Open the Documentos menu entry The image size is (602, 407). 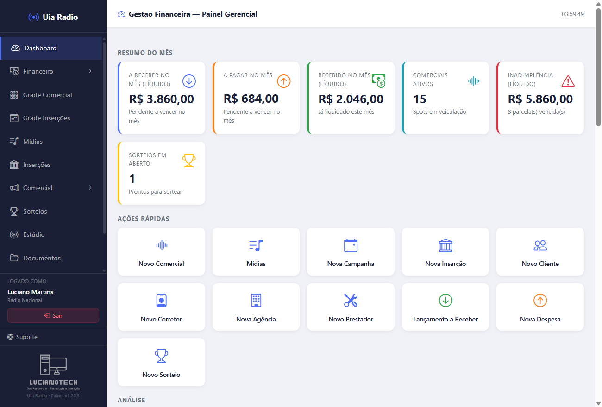[51, 258]
